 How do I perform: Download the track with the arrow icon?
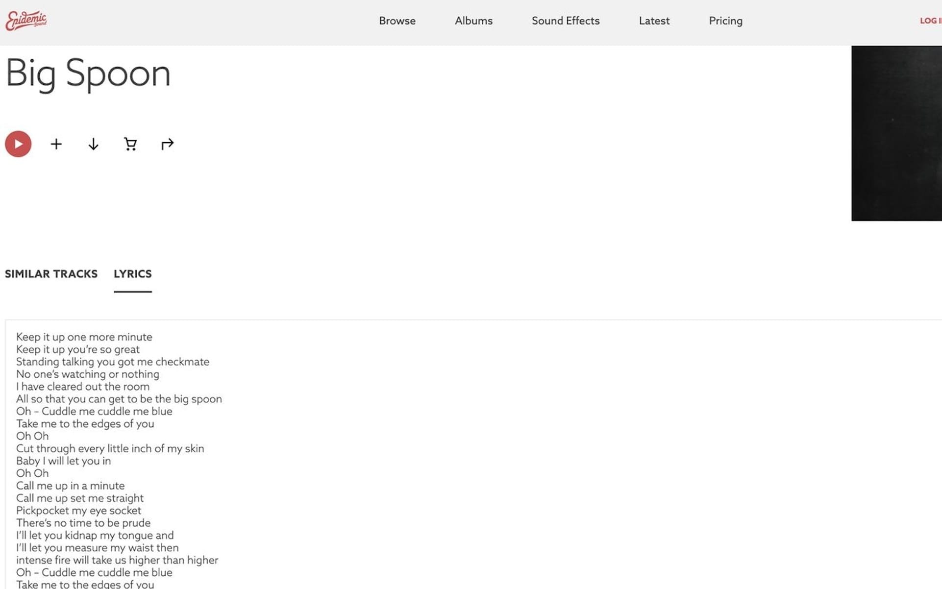(93, 144)
